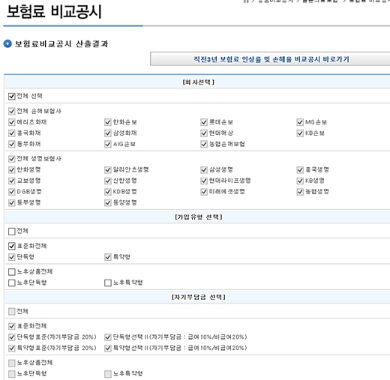Click the [가입유형 선택] section header
The width and height of the screenshot is (390, 380).
[199, 217]
